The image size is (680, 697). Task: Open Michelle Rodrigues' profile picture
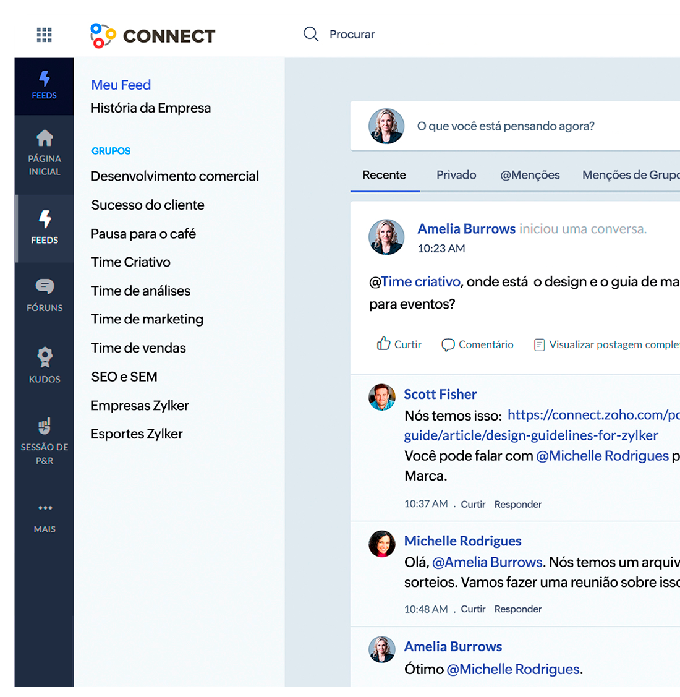coord(382,544)
